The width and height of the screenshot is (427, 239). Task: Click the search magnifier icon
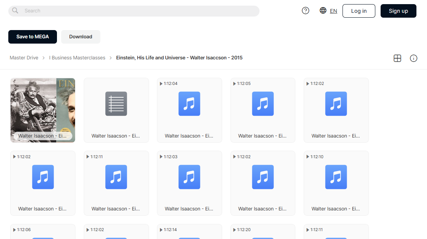(x=15, y=11)
